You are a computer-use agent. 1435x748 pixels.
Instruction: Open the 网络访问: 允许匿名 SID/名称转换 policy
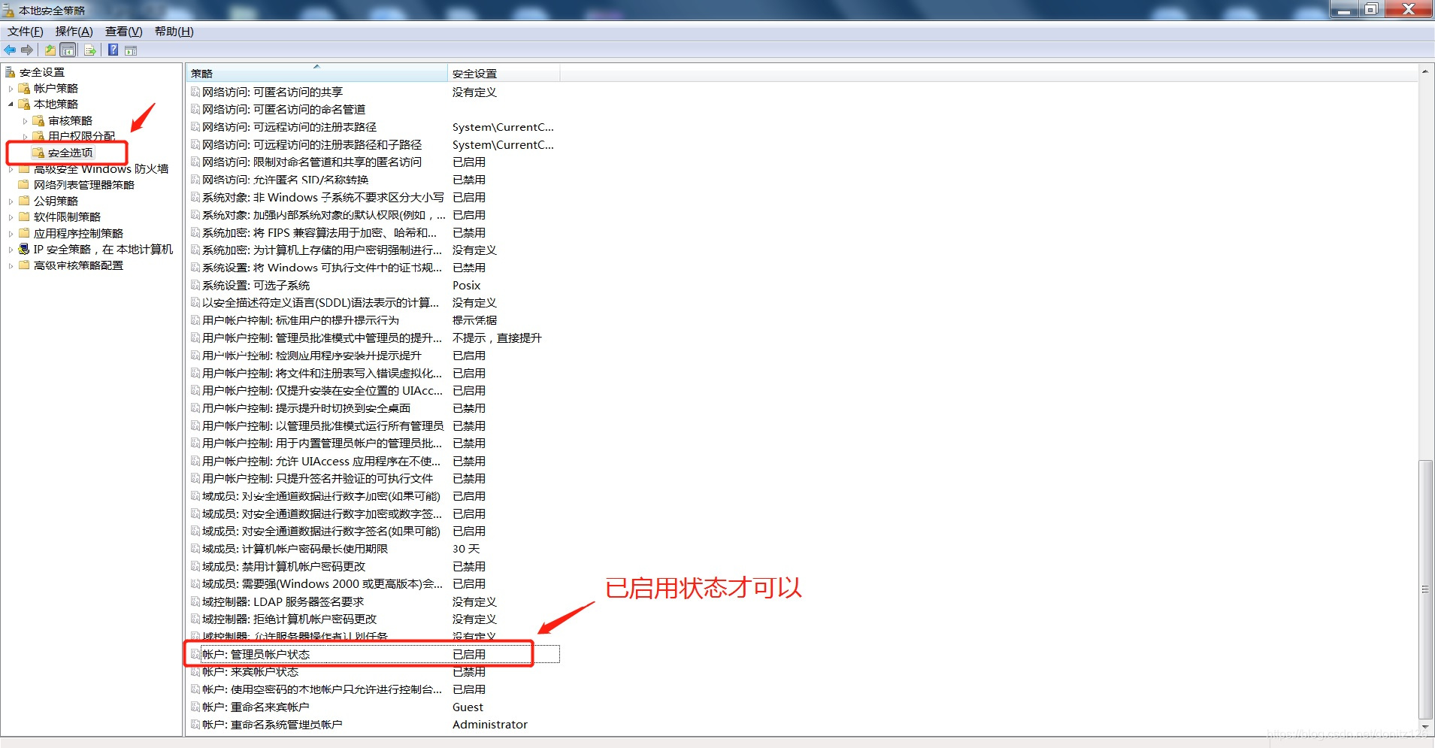click(x=285, y=179)
